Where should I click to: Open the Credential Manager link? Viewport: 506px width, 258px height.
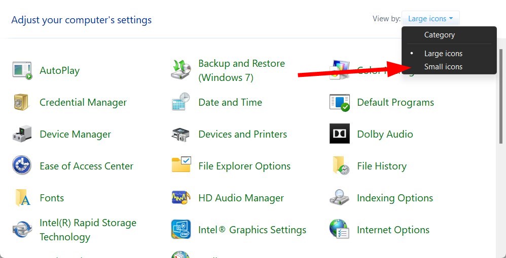coord(83,102)
